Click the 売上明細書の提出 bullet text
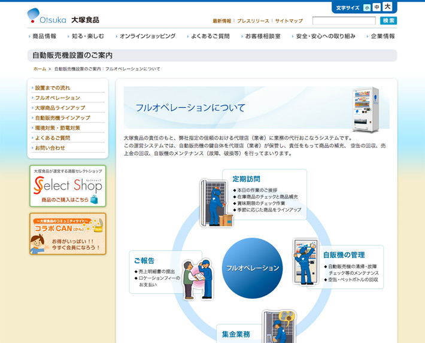 157,271
